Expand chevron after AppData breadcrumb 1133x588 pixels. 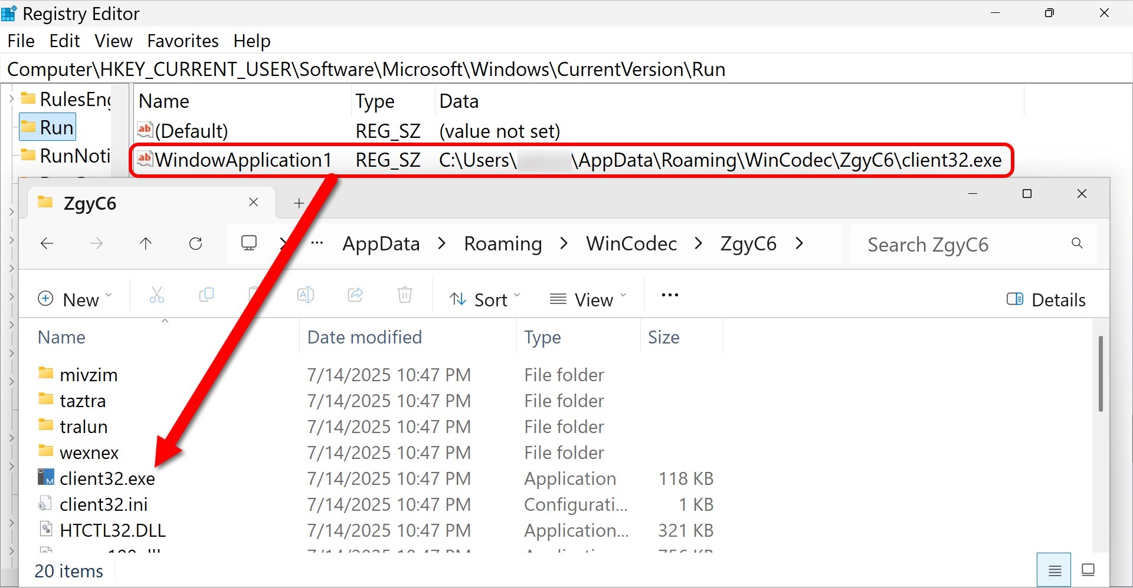442,243
